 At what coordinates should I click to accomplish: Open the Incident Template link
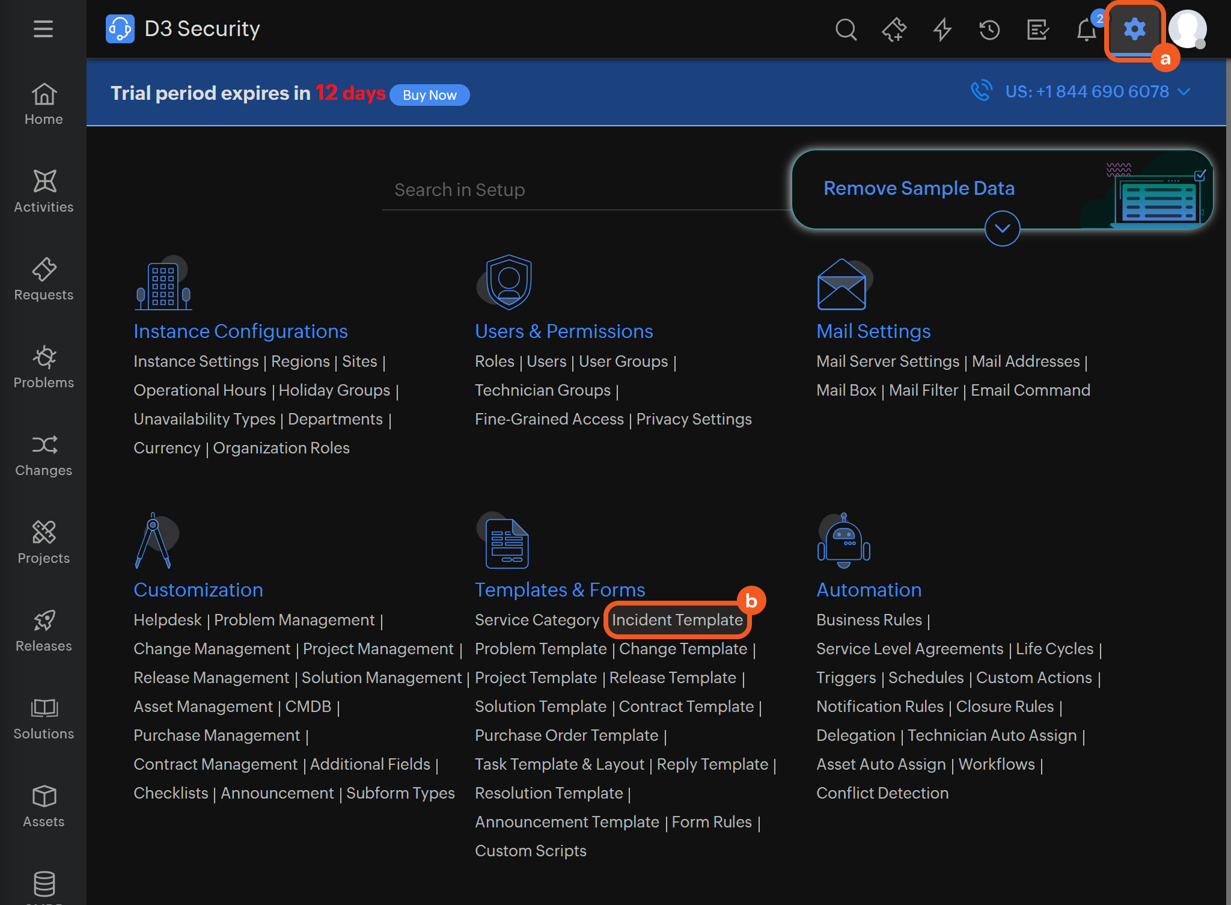tap(677, 620)
